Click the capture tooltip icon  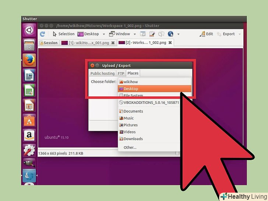pos(161,34)
